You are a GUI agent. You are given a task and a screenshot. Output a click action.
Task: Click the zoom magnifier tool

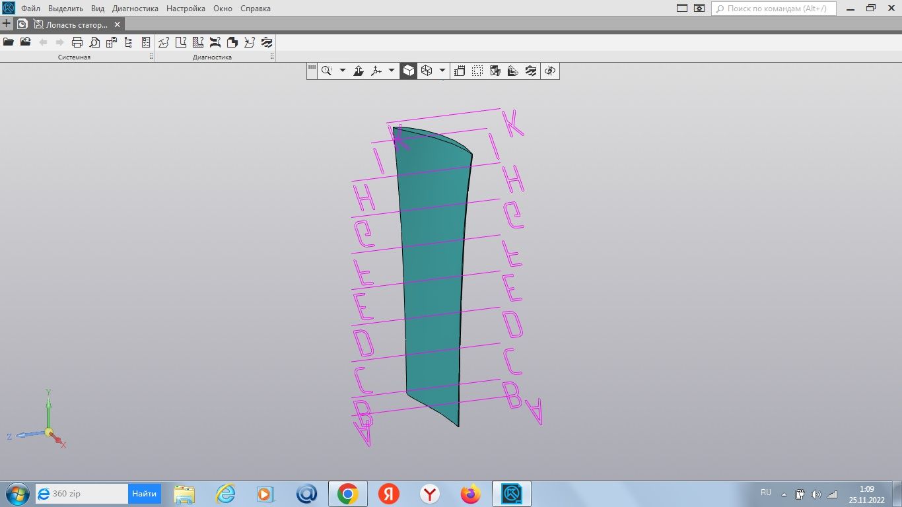(x=326, y=71)
